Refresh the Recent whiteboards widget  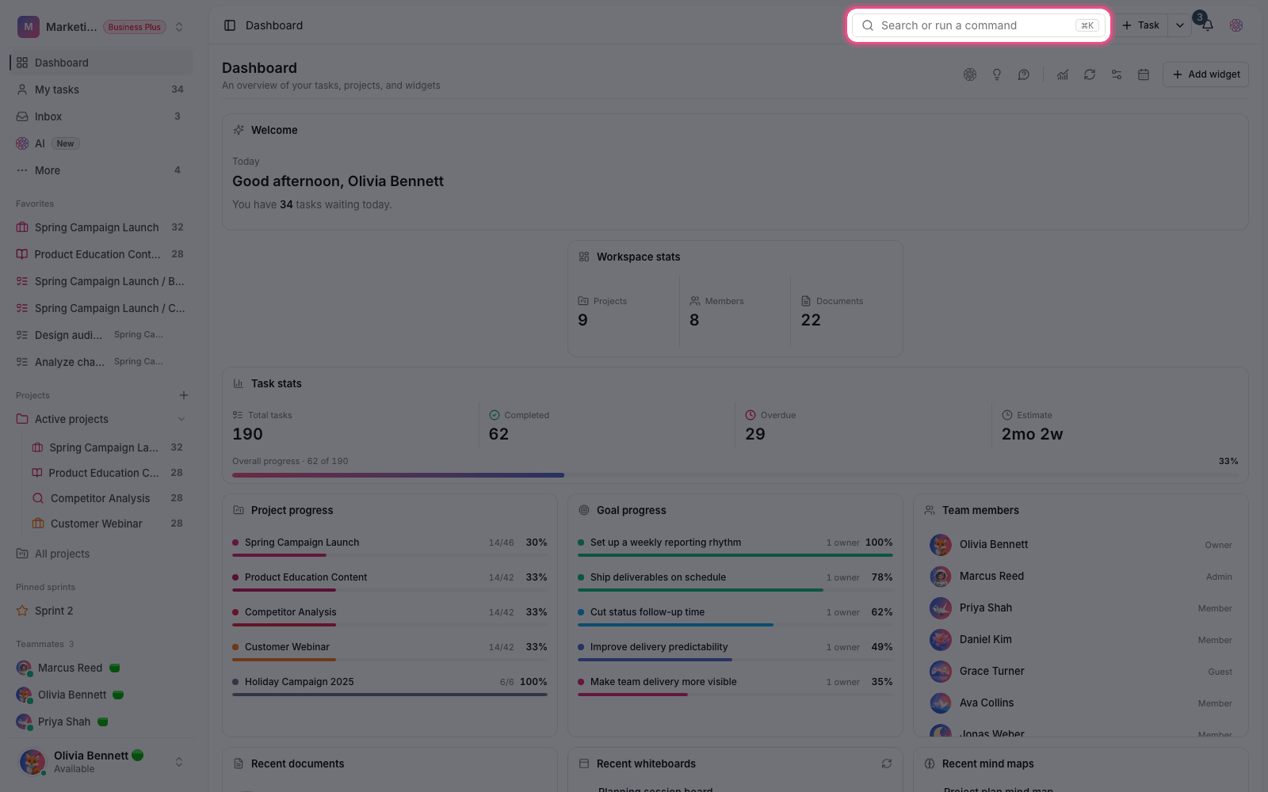[887, 763]
